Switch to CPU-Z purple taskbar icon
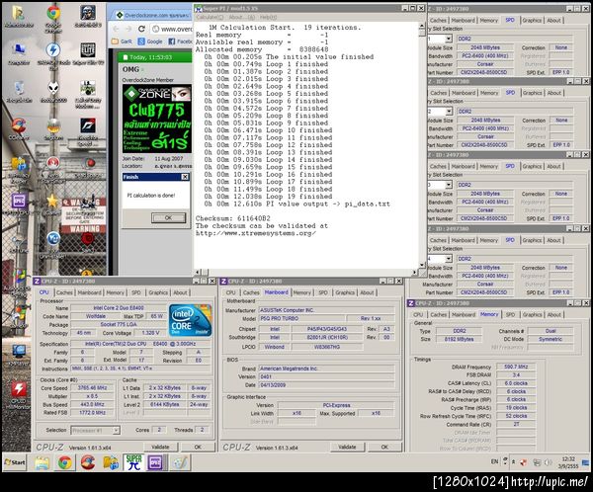Image resolution: width=593 pixels, height=492 pixels. [x=156, y=462]
